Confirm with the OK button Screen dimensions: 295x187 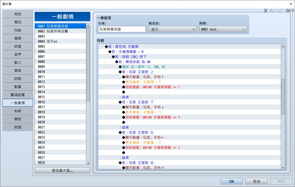tap(231, 181)
